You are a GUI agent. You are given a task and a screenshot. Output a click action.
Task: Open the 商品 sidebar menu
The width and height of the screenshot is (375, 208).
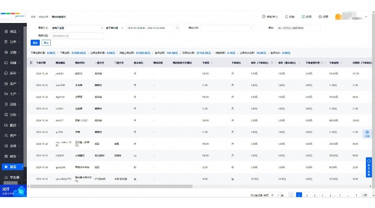[12, 31]
